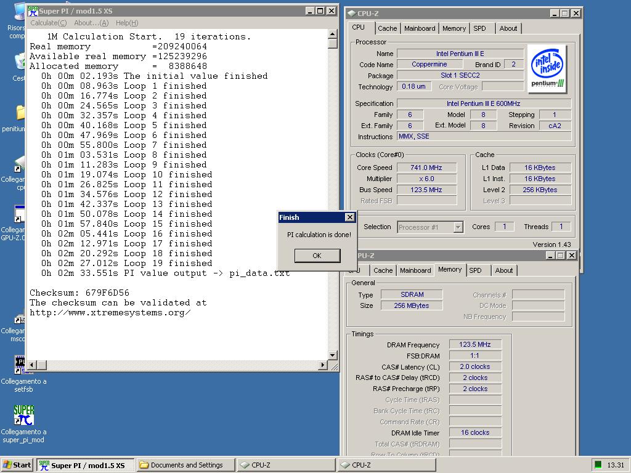Open About tab in upper CPU-Z window

(508, 28)
